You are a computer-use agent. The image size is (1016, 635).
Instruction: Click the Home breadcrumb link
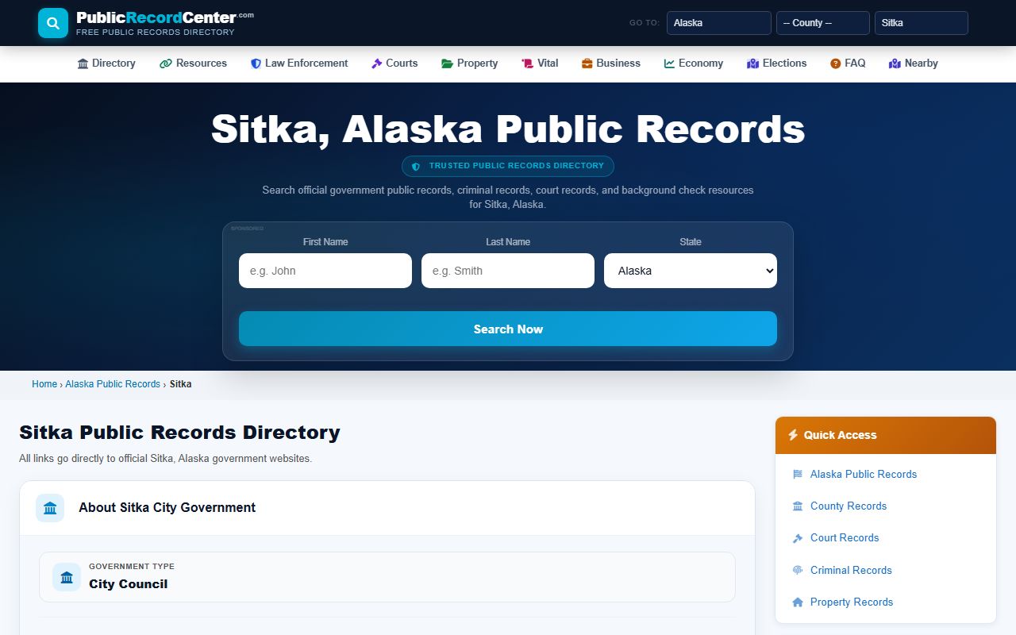coord(44,384)
